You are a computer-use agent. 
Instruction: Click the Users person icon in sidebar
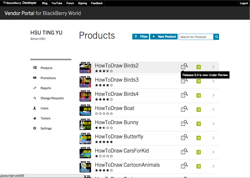click(x=35, y=108)
